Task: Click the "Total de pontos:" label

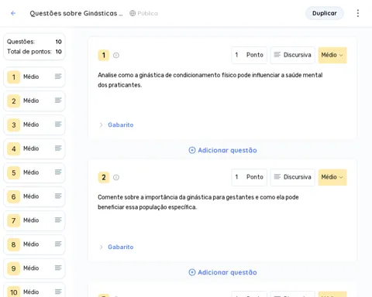Action: (29, 52)
